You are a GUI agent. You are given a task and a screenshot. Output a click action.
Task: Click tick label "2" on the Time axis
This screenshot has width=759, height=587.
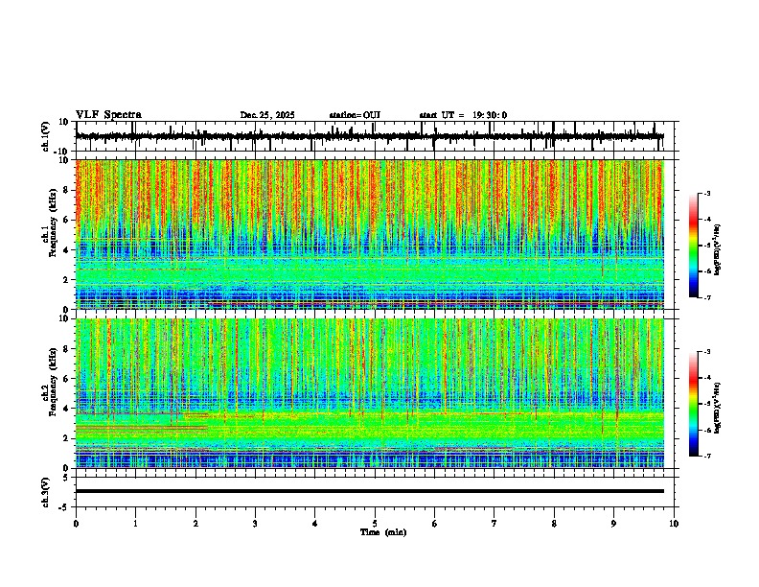(195, 524)
